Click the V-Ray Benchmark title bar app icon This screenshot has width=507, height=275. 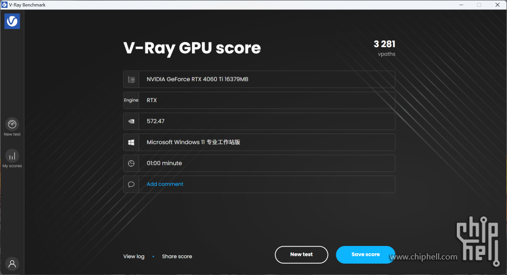(5, 5)
